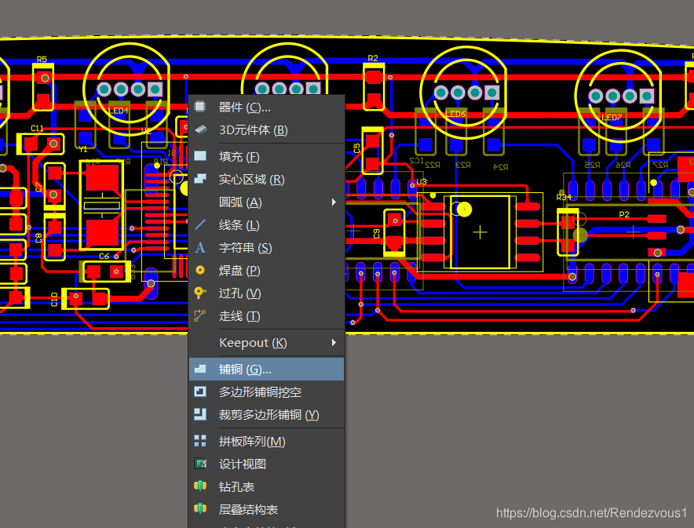This screenshot has height=528, width=694.
Task: Click the line icon beside 线条
Action: 200,224
